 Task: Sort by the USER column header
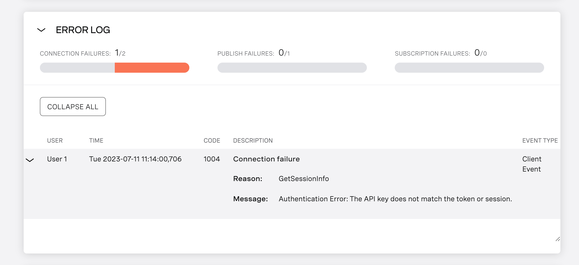coord(55,140)
